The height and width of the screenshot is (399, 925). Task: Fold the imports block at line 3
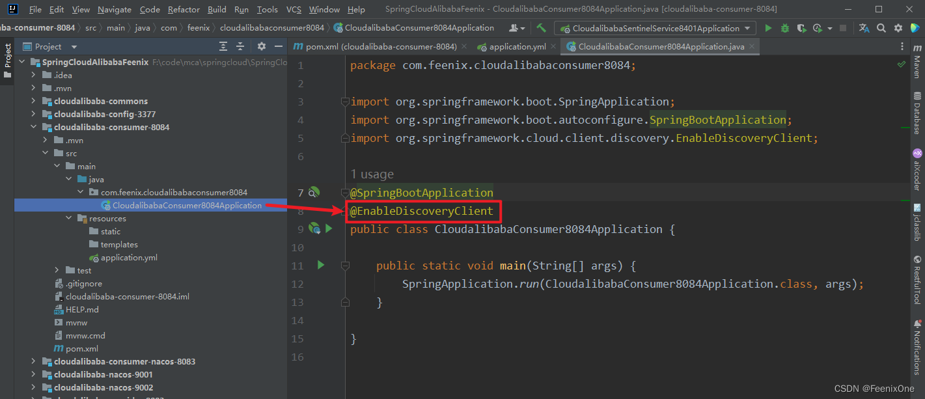point(345,102)
